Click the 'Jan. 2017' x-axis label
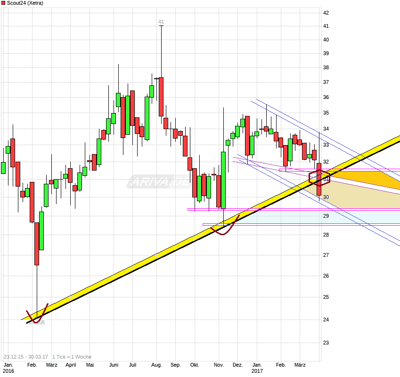The width and height of the screenshot is (400, 377). (x=257, y=368)
